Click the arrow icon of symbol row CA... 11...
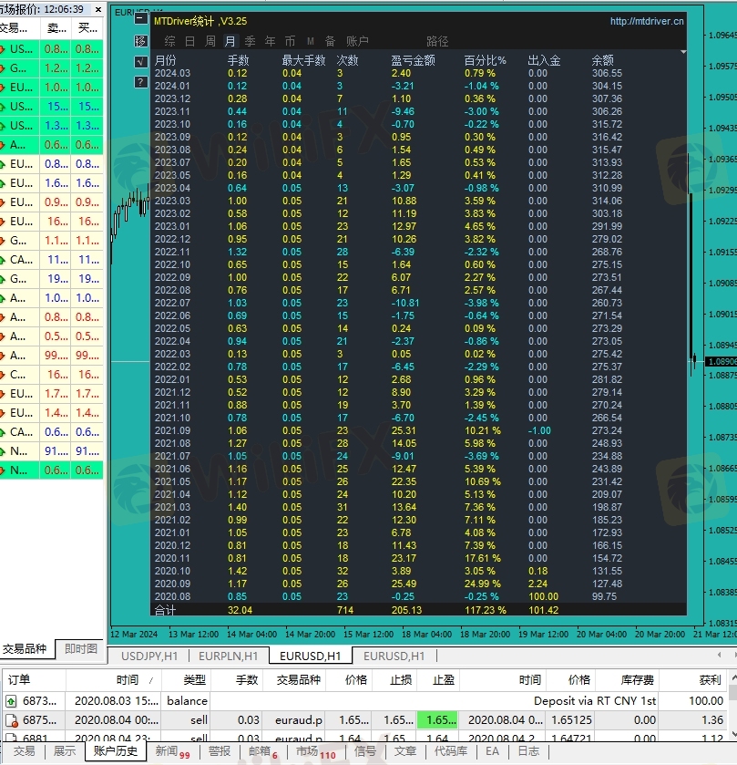The height and width of the screenshot is (765, 737). pos(3,260)
